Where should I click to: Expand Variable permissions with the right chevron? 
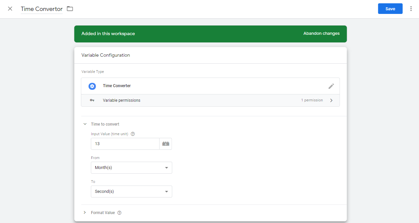click(x=331, y=100)
